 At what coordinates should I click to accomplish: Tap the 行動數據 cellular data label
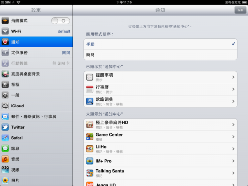click(x=19, y=63)
